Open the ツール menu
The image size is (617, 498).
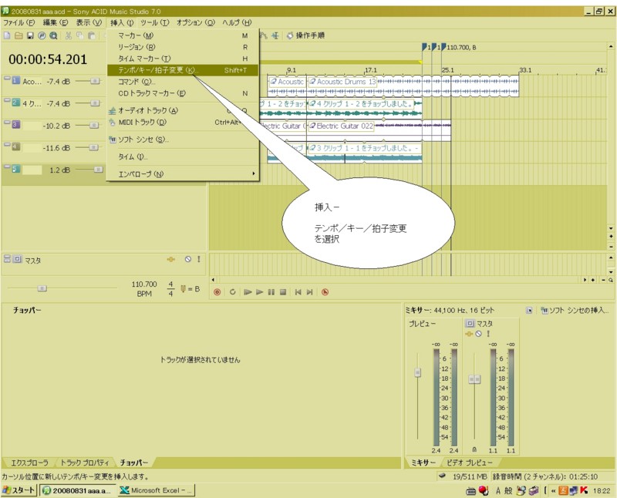pos(155,22)
